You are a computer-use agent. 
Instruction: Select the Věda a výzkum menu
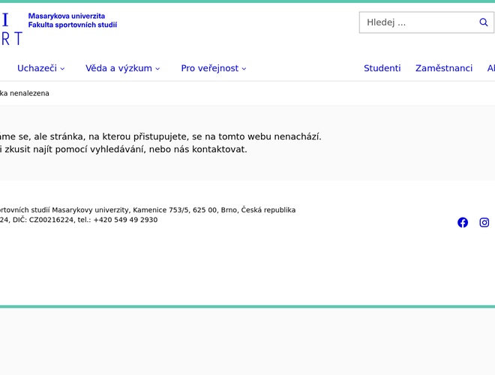118,68
